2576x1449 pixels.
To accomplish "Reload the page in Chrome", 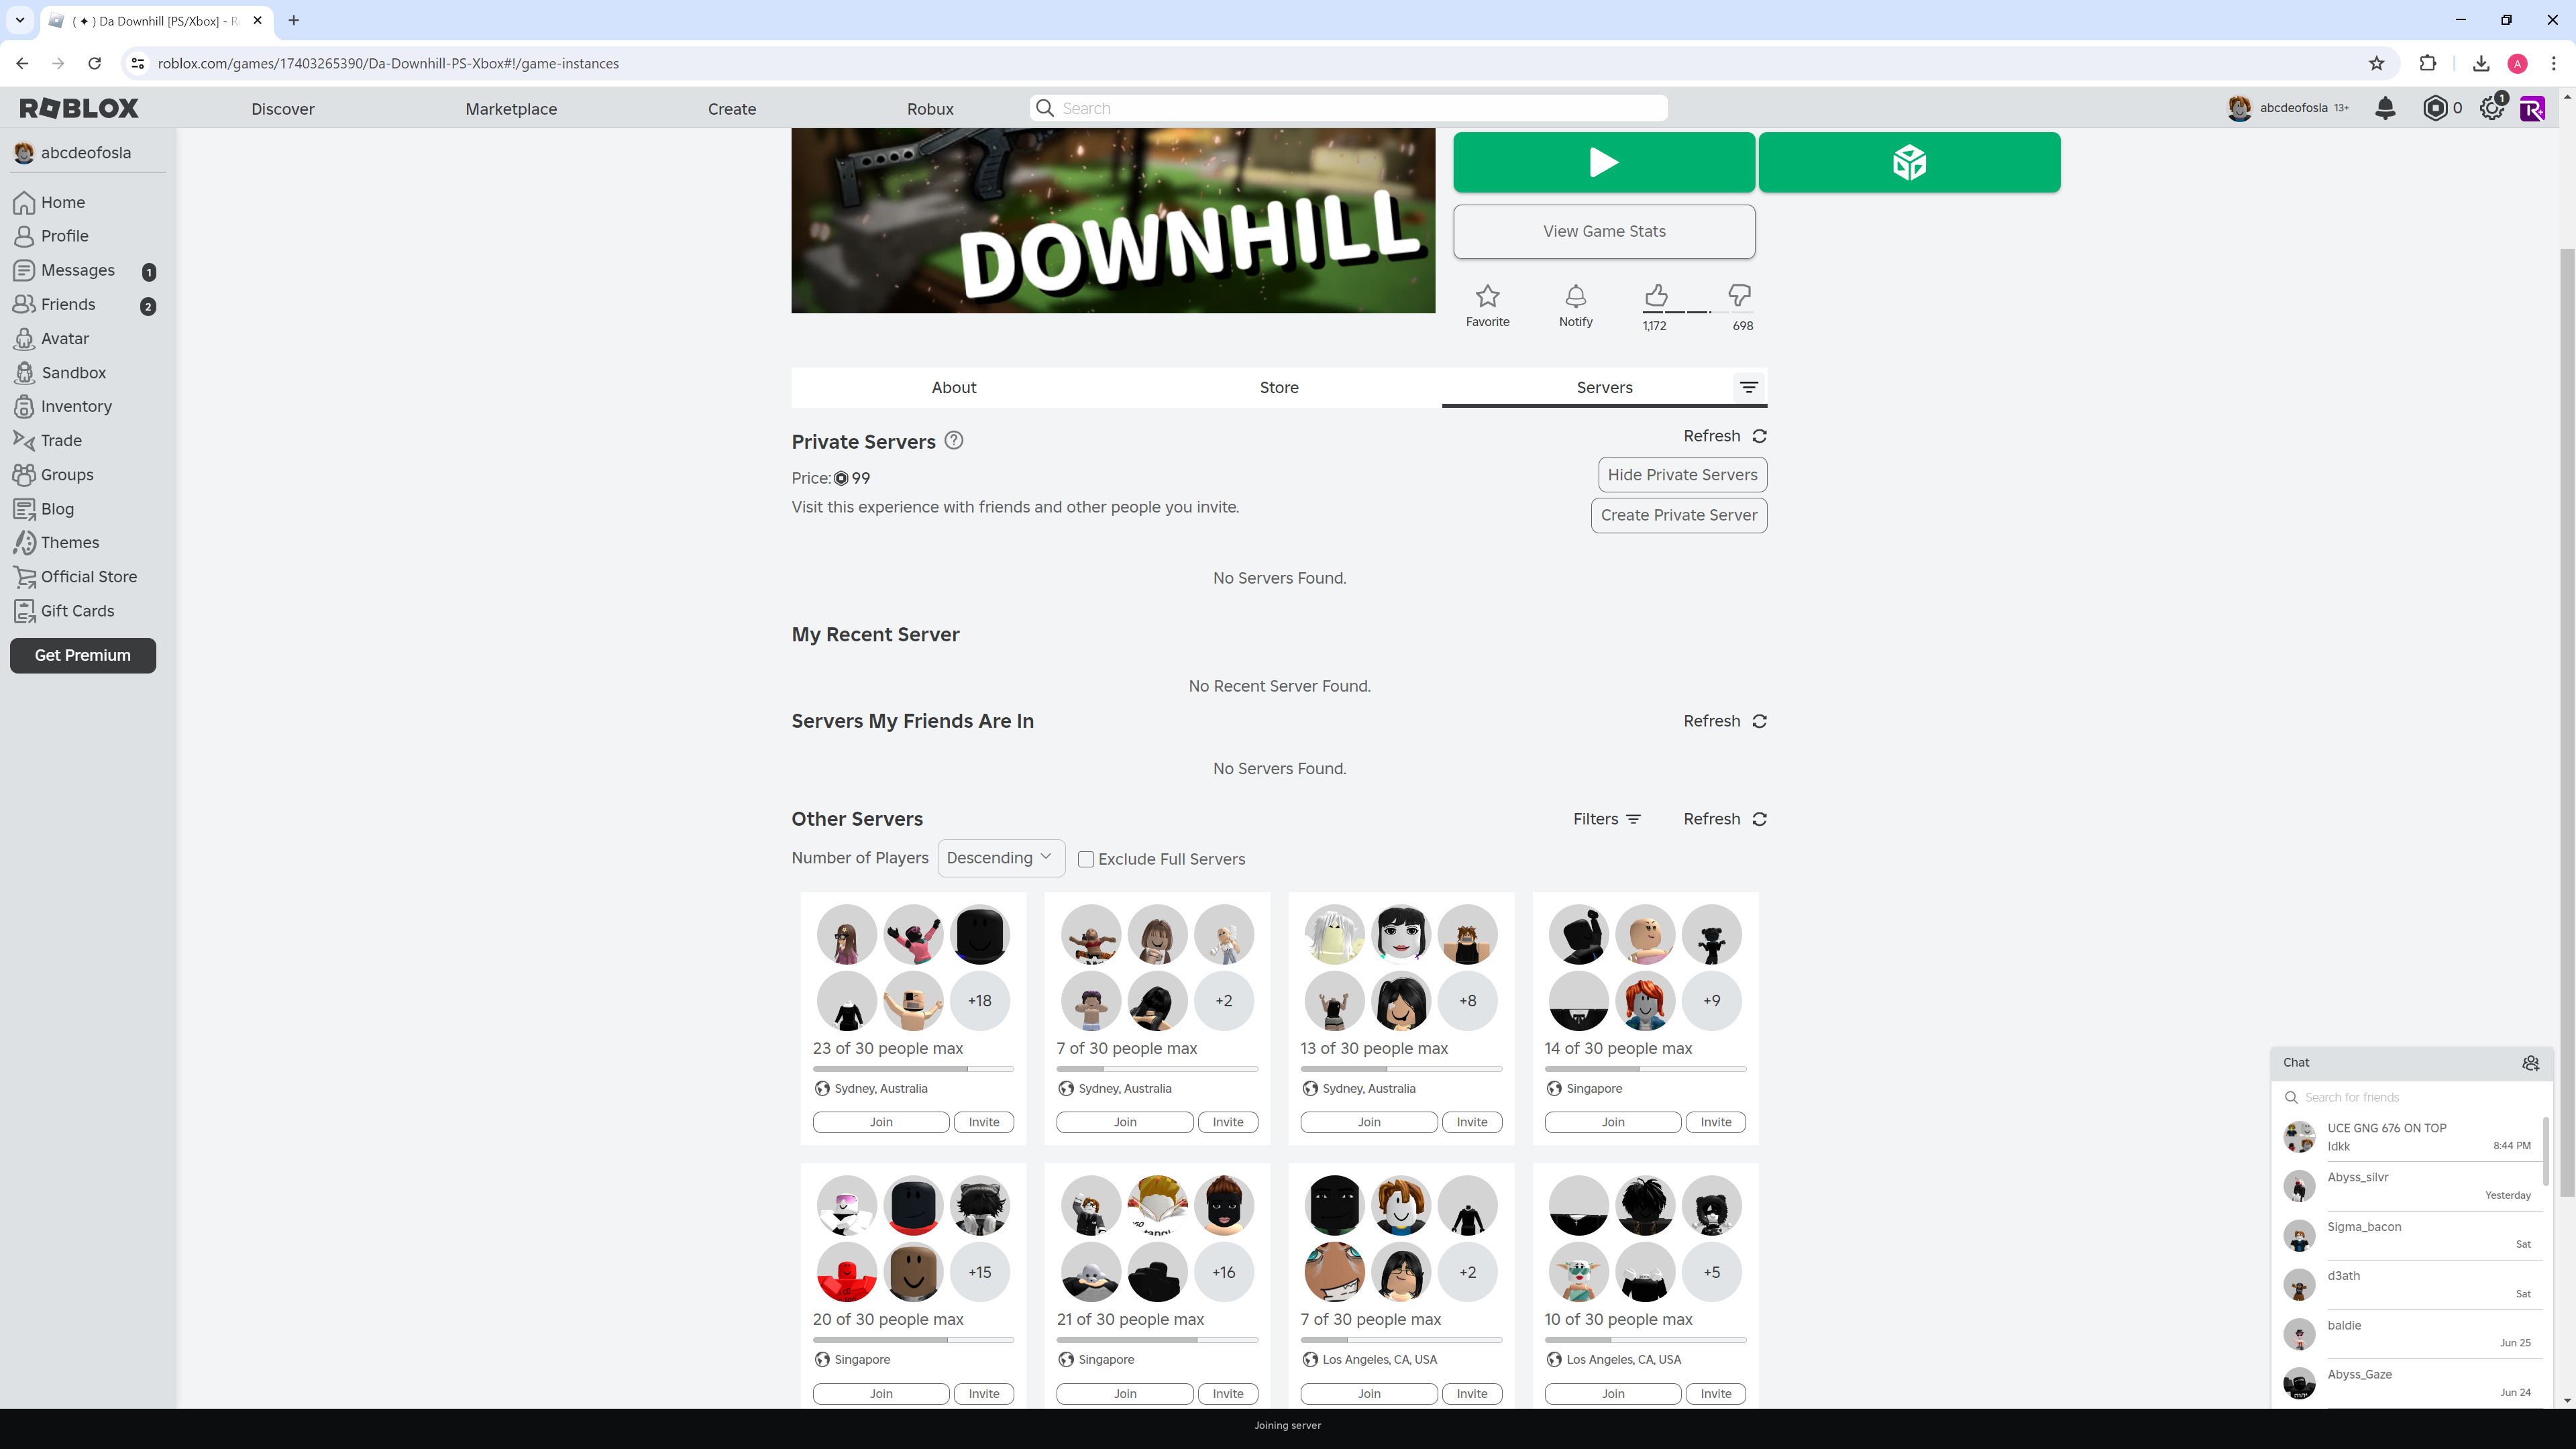I will tap(94, 63).
